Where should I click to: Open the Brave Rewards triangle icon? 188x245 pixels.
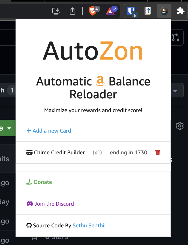(x=110, y=11)
